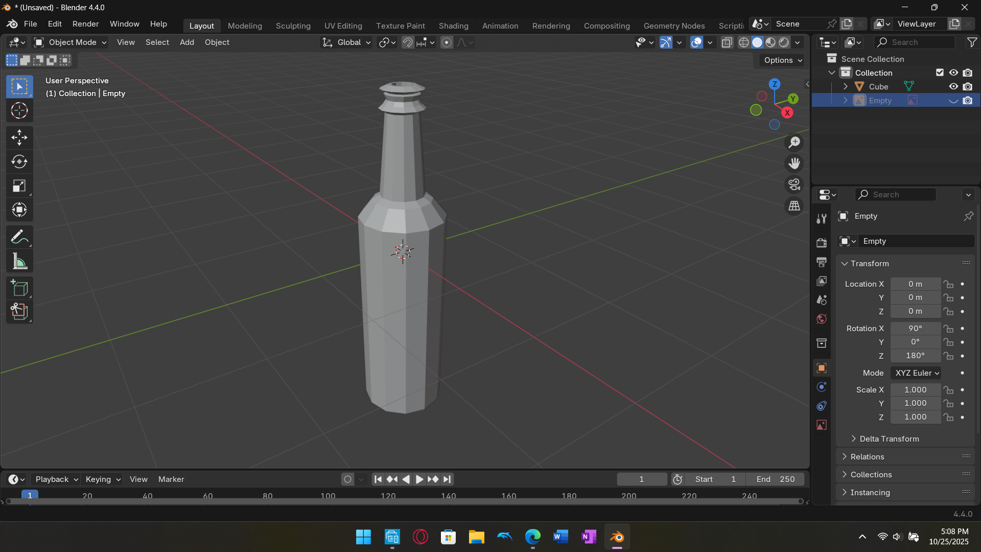Open the File menu
Image resolution: width=981 pixels, height=552 pixels.
click(x=30, y=24)
